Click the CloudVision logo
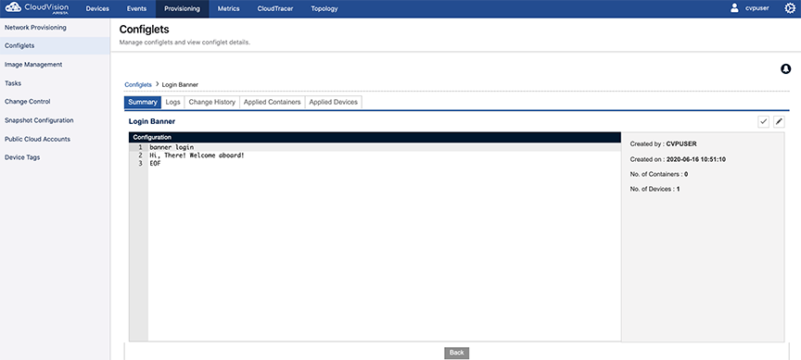The height and width of the screenshot is (360, 801). point(36,8)
